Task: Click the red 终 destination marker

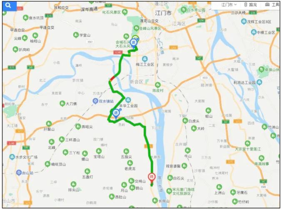Action: [152, 177]
